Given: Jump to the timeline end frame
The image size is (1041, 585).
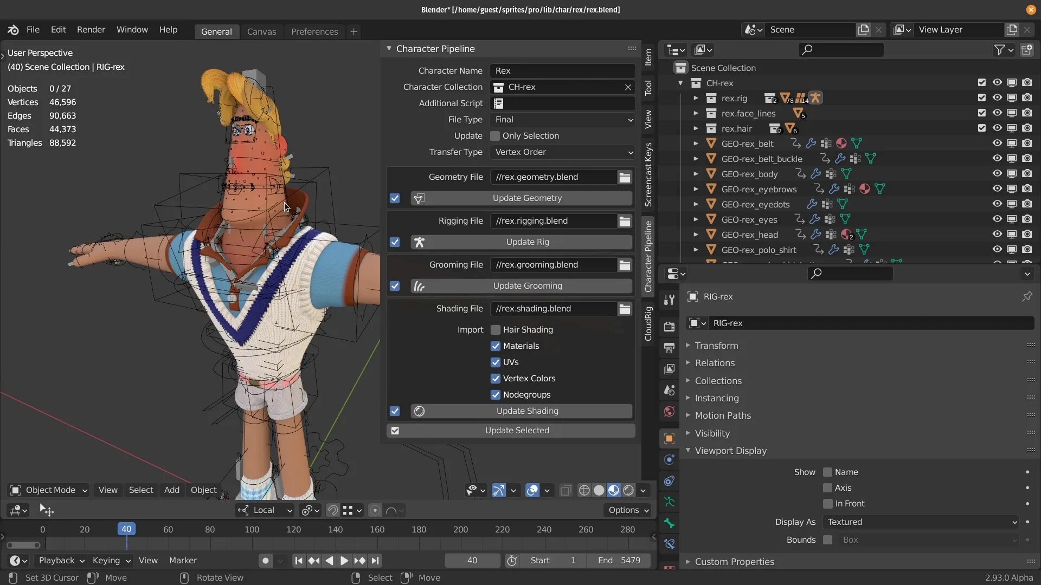Looking at the screenshot, I should pyautogui.click(x=375, y=561).
